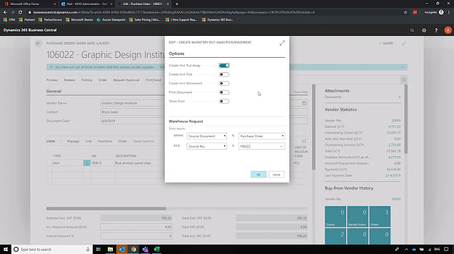This screenshot has height=254, width=454.
Task: Open Teams from the taskbar
Action: [x=145, y=249]
